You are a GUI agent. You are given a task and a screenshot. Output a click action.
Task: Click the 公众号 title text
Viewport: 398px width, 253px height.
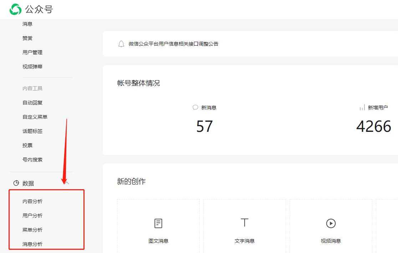click(39, 9)
